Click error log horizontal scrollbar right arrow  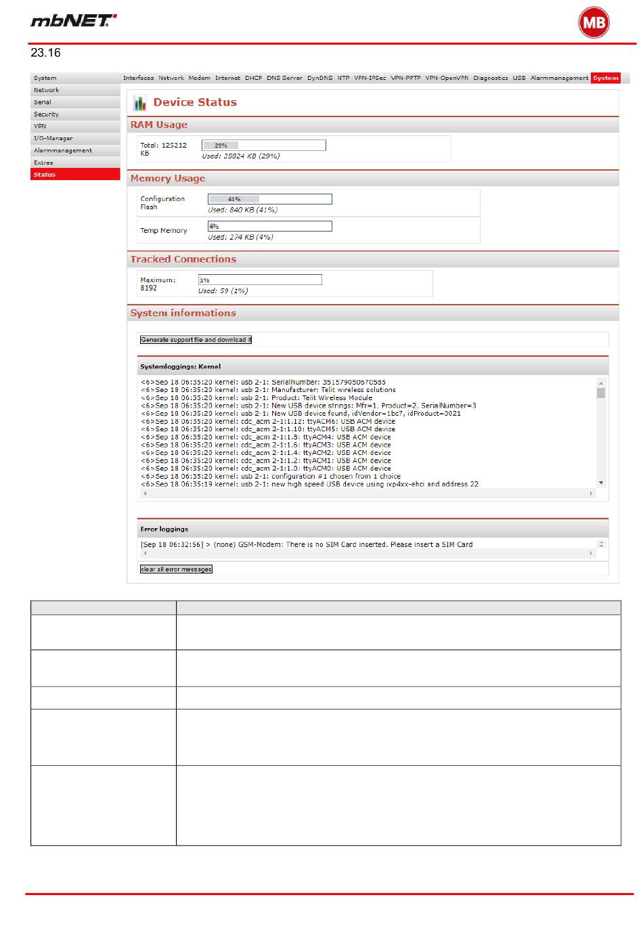[x=591, y=553]
